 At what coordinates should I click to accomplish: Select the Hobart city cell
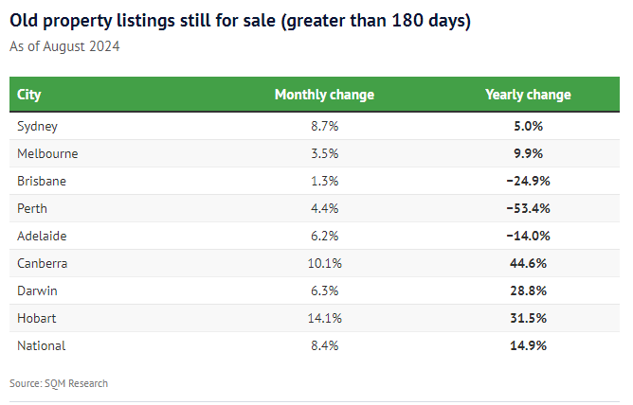(x=36, y=318)
